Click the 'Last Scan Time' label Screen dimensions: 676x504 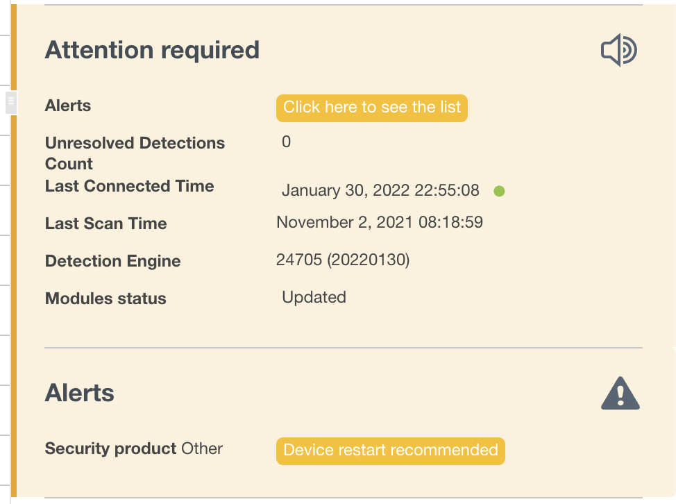click(105, 224)
